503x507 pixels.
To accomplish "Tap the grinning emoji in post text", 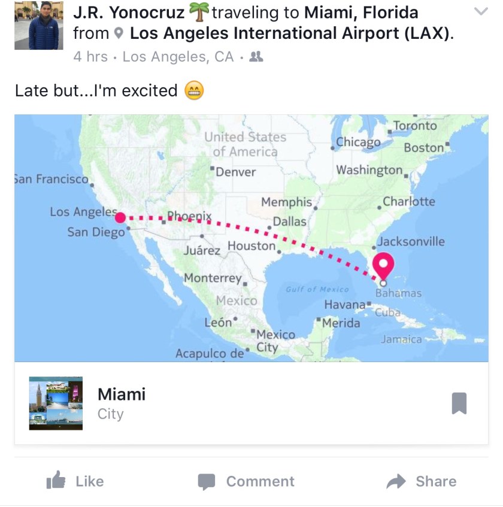I will pos(194,91).
